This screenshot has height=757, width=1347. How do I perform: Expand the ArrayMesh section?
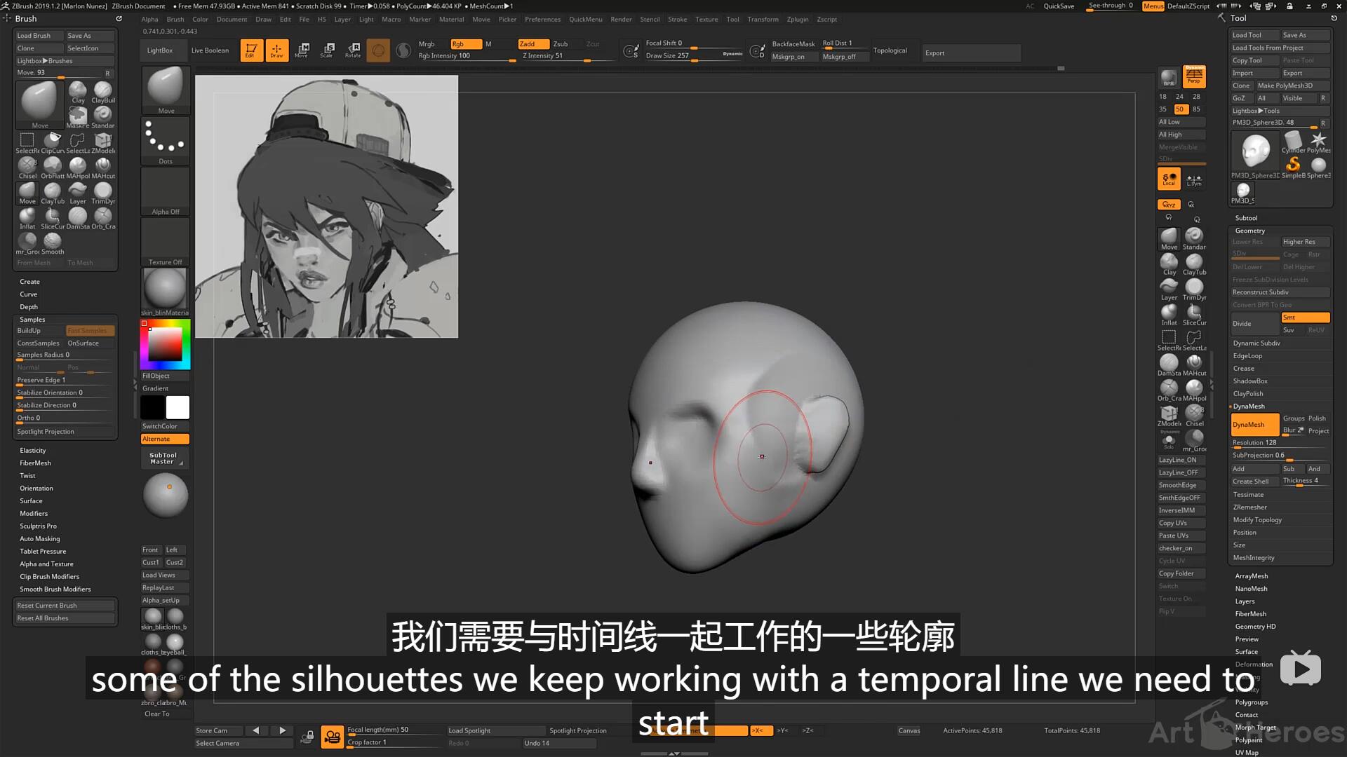1252,576
